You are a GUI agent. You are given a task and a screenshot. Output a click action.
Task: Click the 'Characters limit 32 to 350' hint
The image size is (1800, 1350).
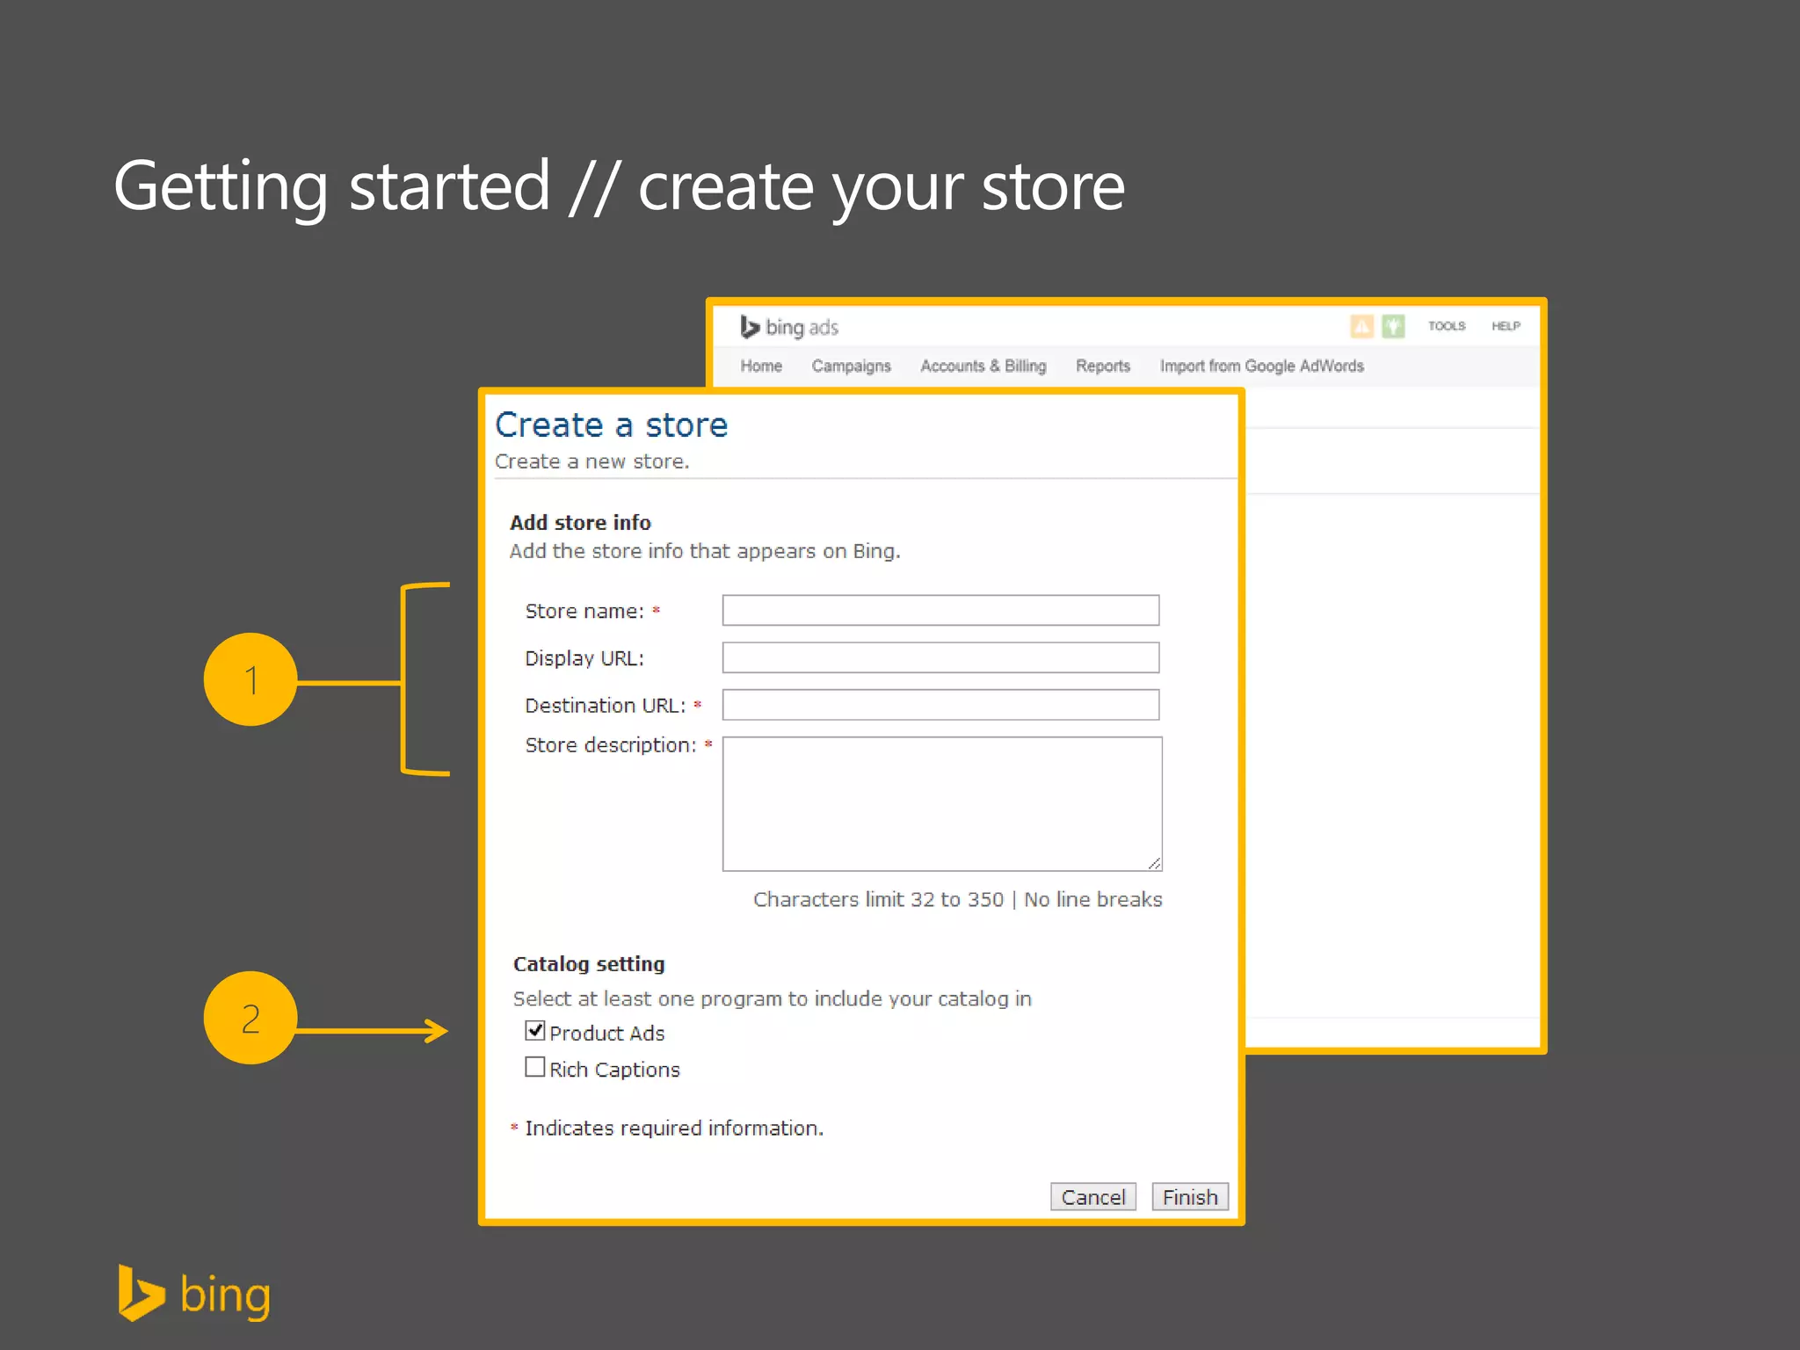(878, 899)
